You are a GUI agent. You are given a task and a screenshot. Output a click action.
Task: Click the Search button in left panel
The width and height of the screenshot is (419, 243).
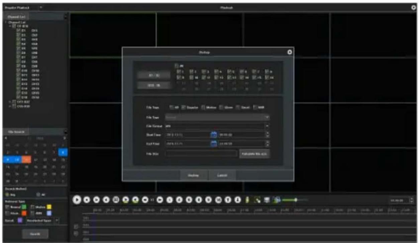tap(35, 234)
